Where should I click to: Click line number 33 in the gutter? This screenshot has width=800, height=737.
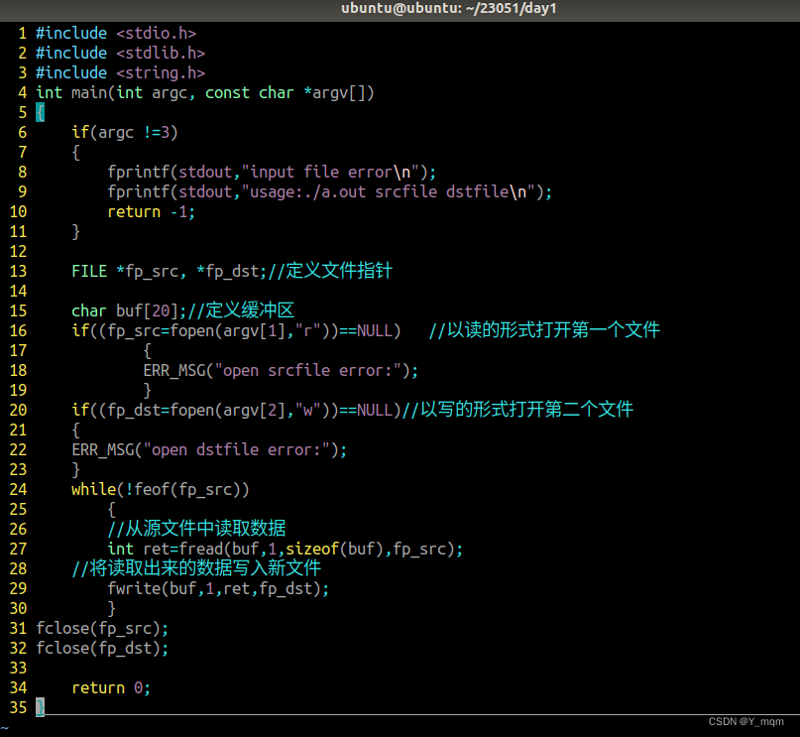(19, 669)
